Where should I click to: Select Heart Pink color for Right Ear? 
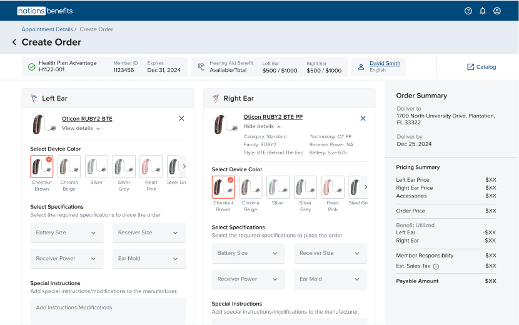(x=333, y=187)
